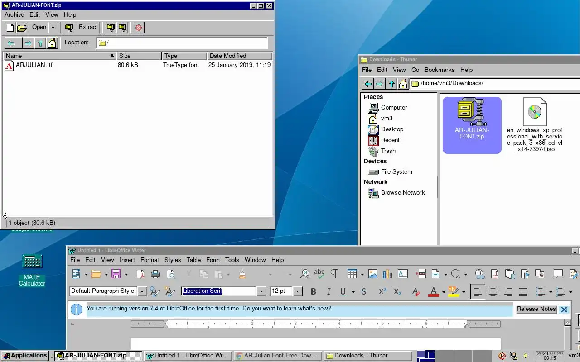
Task: Click the Insert Table icon
Action: pyautogui.click(x=352, y=274)
